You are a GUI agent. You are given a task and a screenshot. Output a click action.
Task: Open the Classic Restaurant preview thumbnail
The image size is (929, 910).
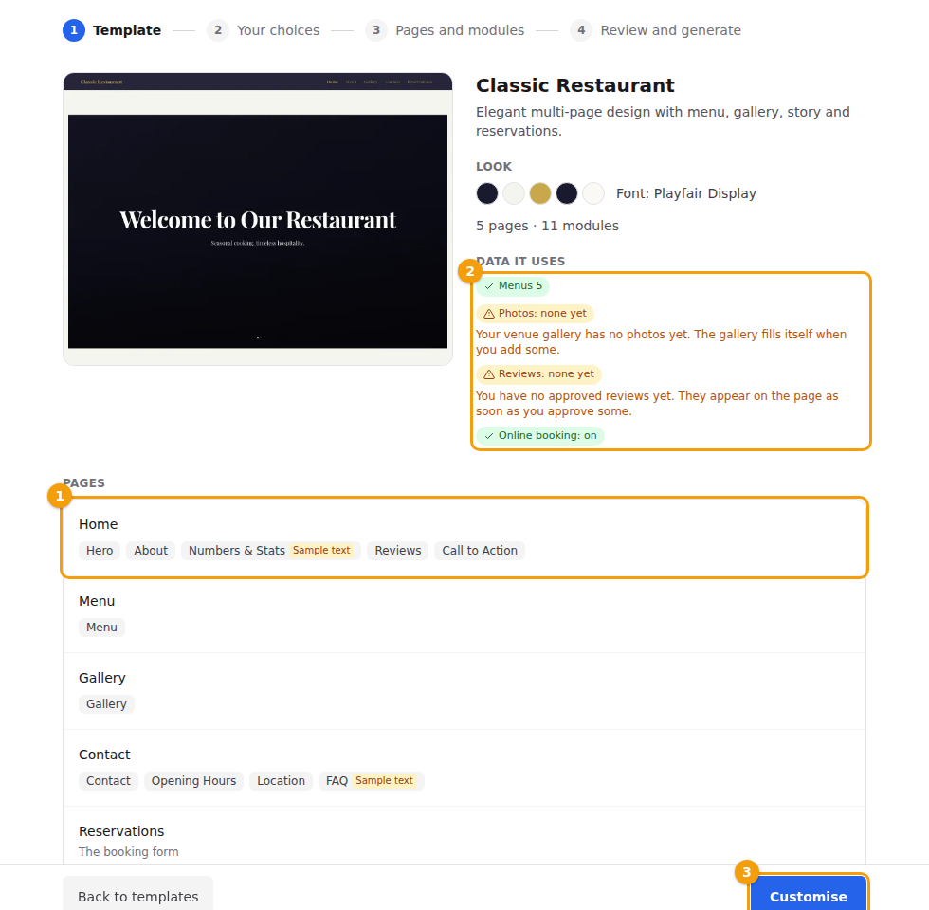(x=258, y=219)
